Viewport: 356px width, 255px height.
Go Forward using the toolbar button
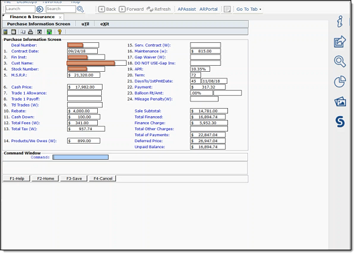click(131, 9)
